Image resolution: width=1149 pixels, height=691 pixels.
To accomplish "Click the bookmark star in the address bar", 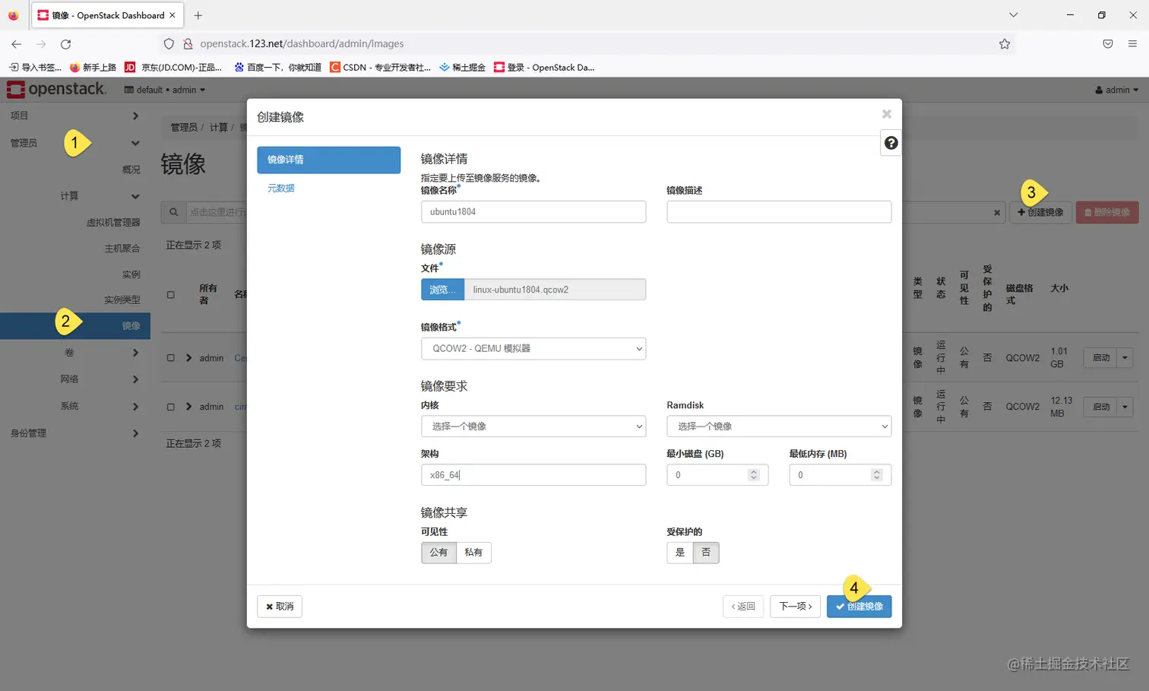I will pyautogui.click(x=1005, y=43).
